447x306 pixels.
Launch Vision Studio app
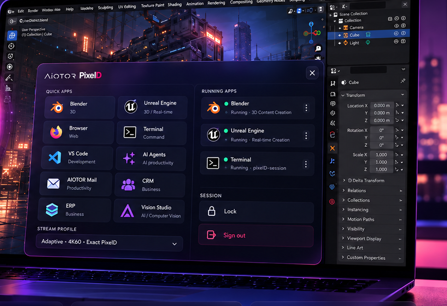coord(149,211)
